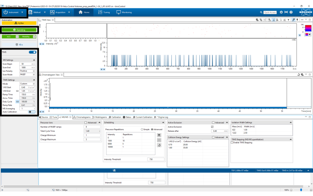This screenshot has height=196, width=313.
Task: Select Advanced precursor repetitions radio
Action: pyautogui.click(x=152, y=130)
